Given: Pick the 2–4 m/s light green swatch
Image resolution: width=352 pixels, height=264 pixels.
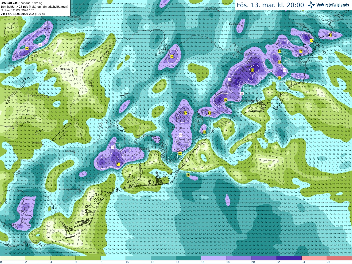Looking at the screenshot, I should coord(38,258).
